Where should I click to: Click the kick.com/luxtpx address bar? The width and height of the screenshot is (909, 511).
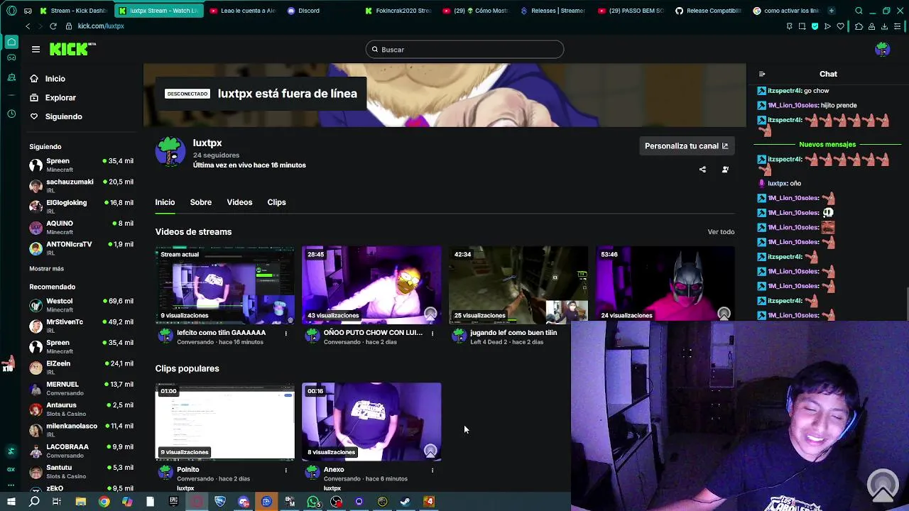[x=101, y=26]
